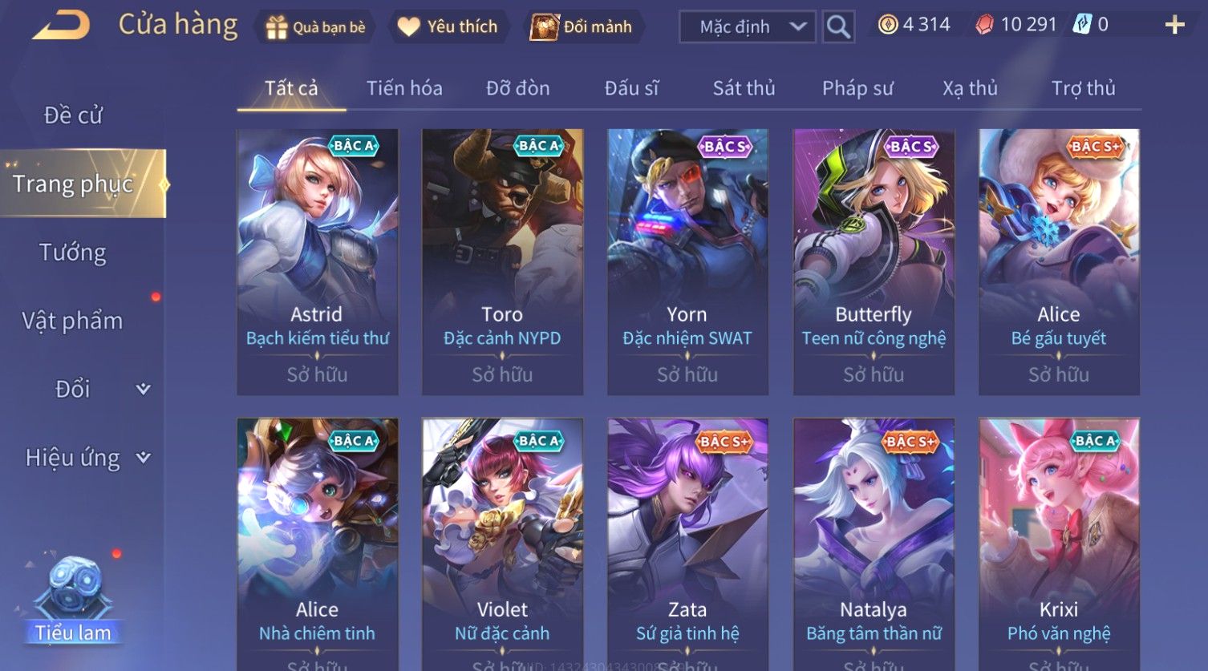Tap the red ruby currency icon

[x=984, y=25]
